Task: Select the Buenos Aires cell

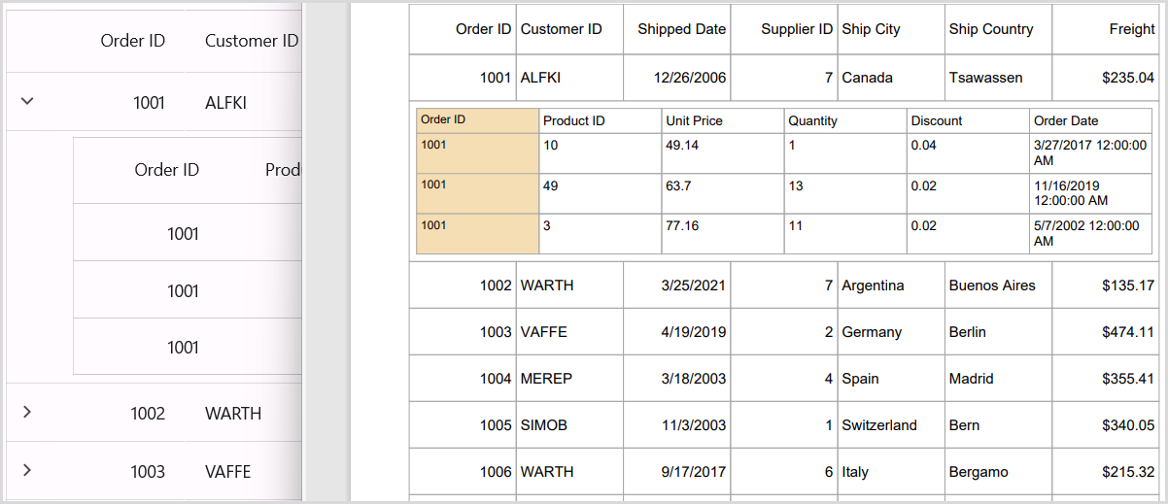Action: pos(992,286)
